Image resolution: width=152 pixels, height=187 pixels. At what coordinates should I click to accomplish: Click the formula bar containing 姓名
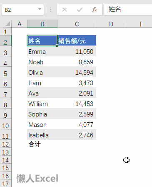point(128,10)
